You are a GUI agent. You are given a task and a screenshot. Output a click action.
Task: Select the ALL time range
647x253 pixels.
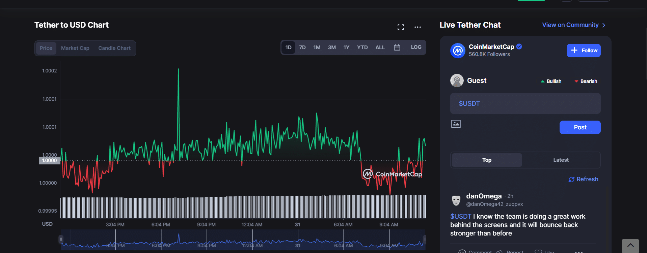(380, 48)
